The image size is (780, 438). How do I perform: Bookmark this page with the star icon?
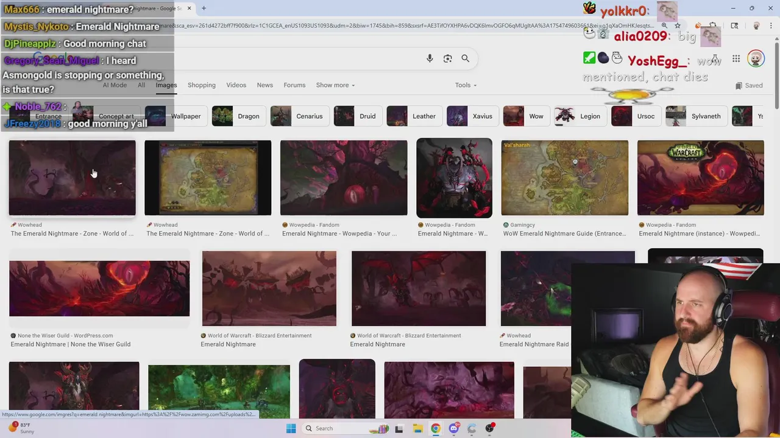(x=677, y=26)
